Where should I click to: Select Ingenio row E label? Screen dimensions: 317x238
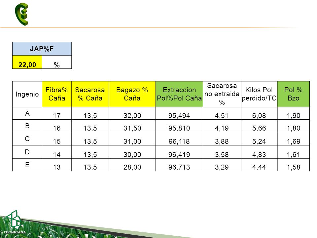(27, 165)
